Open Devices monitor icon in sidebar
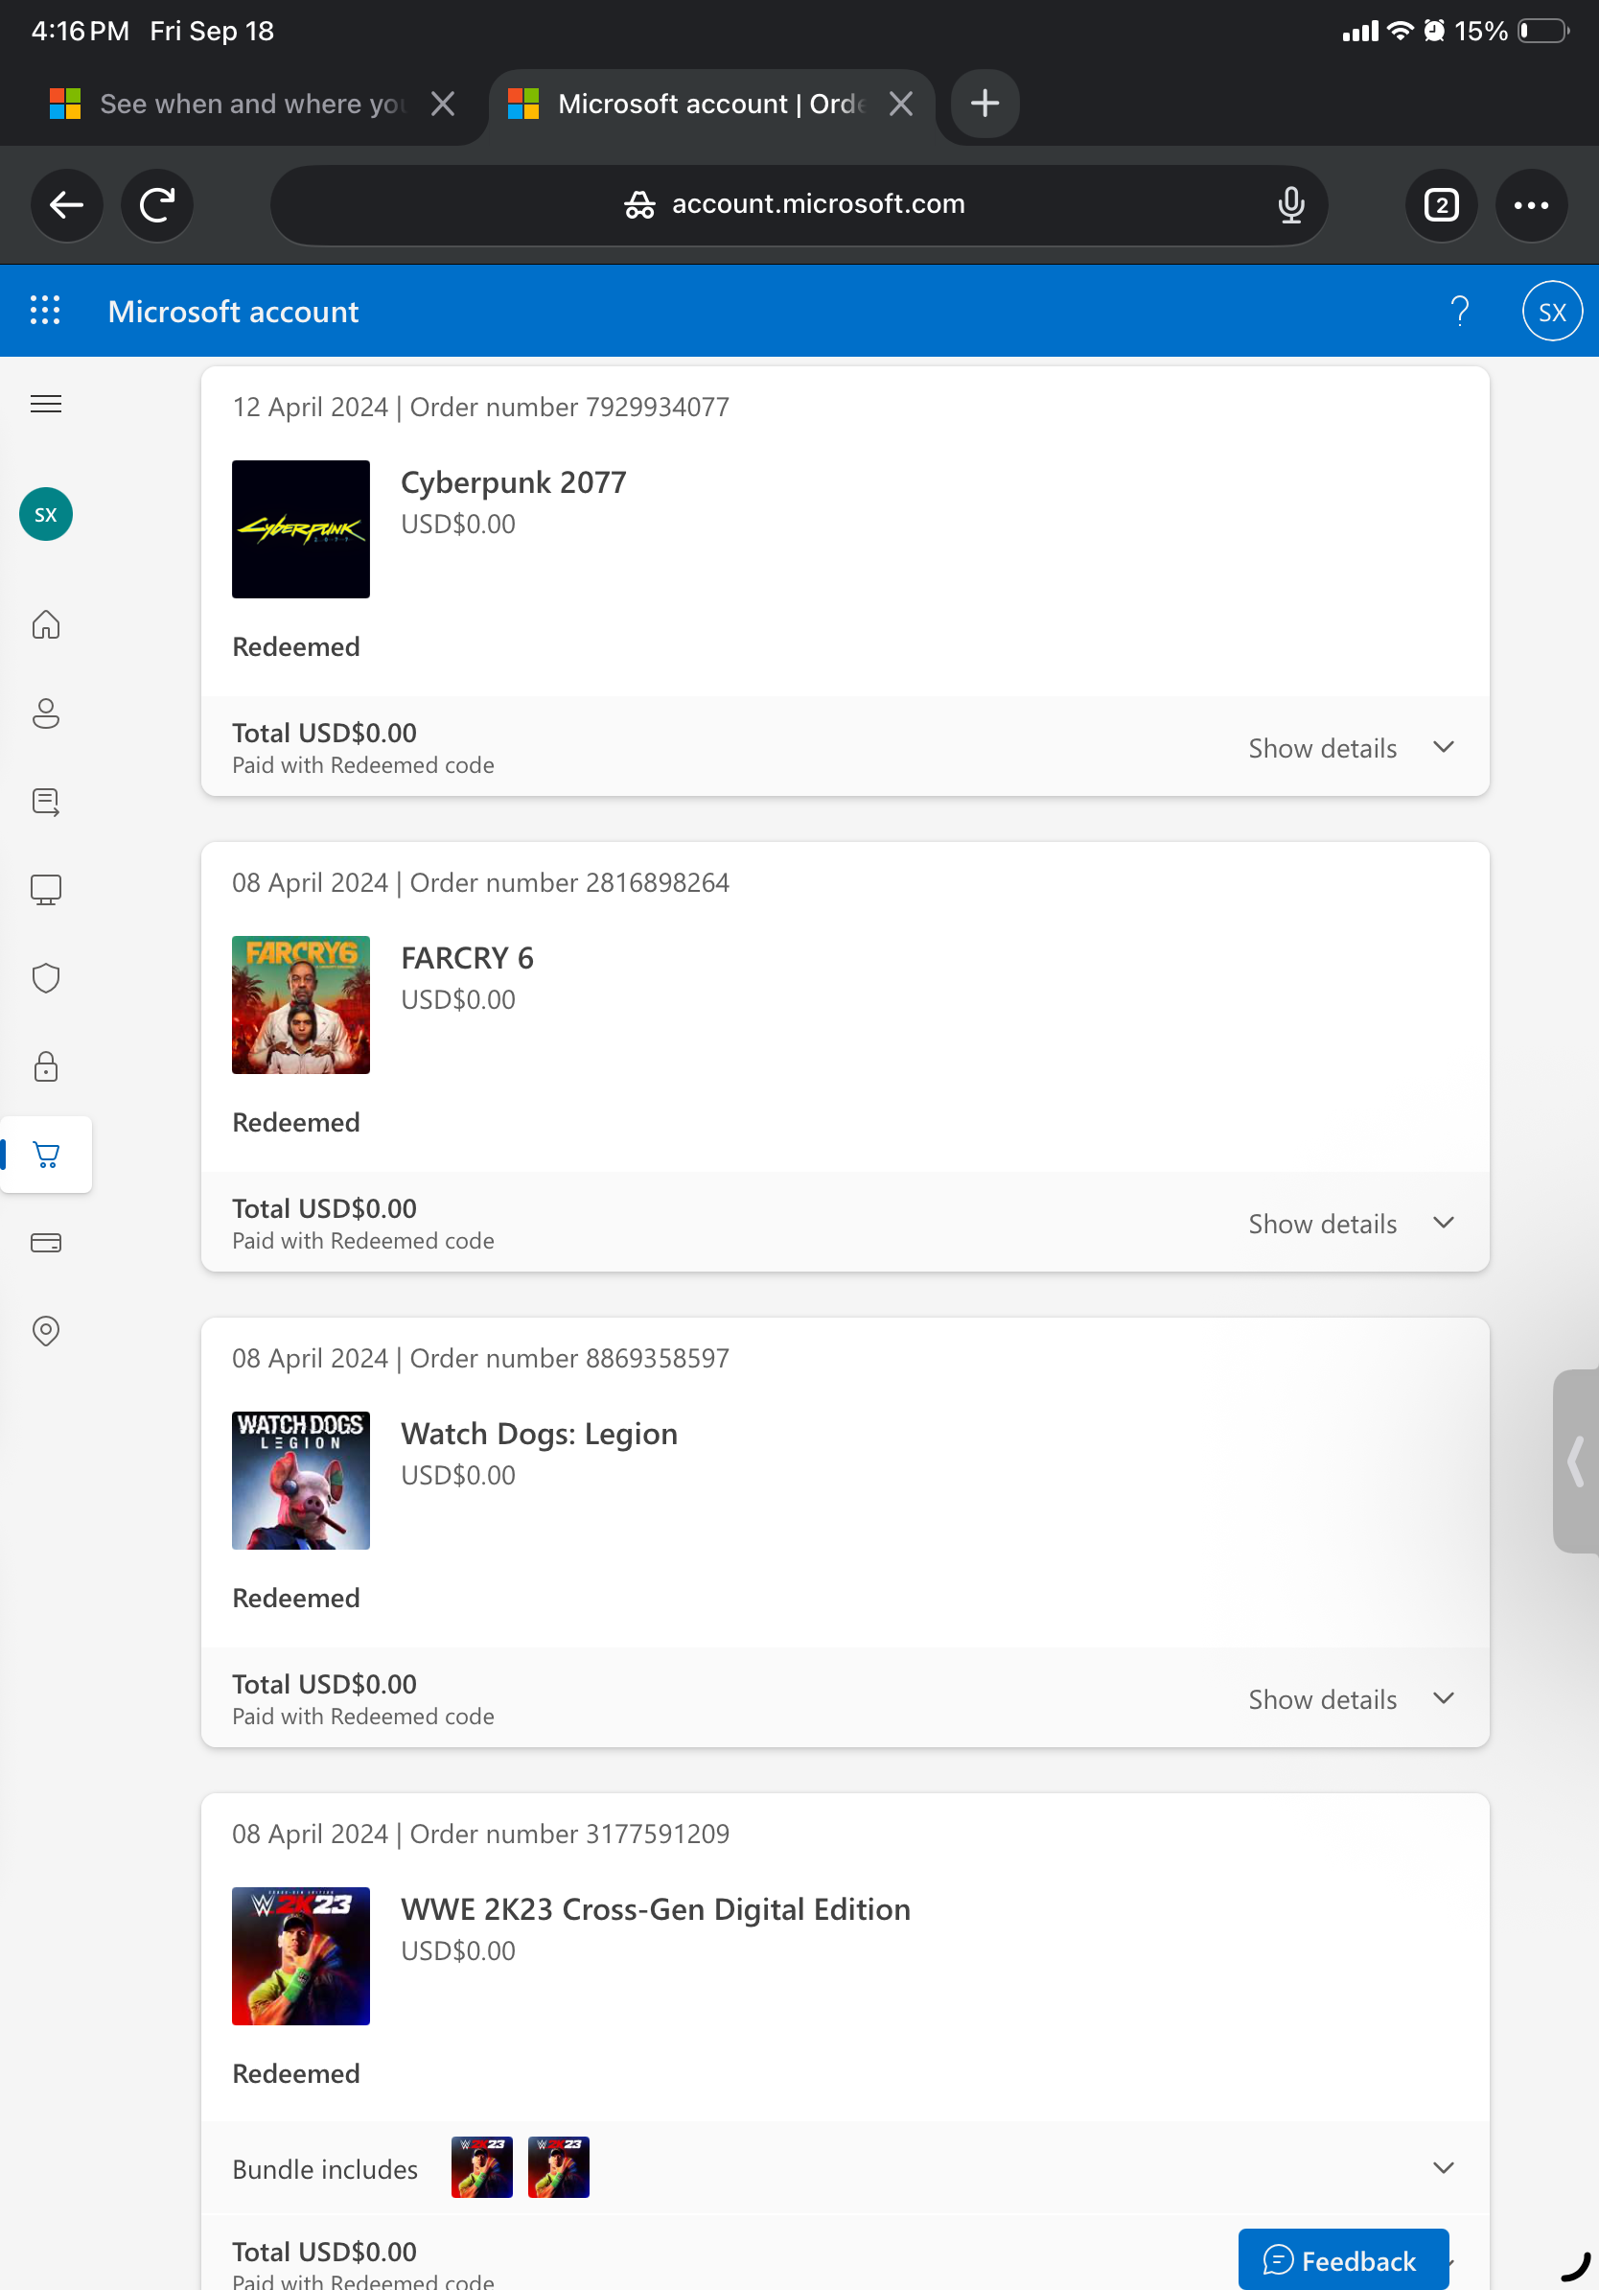Screen dimensions: 1599x2290 click(46, 890)
